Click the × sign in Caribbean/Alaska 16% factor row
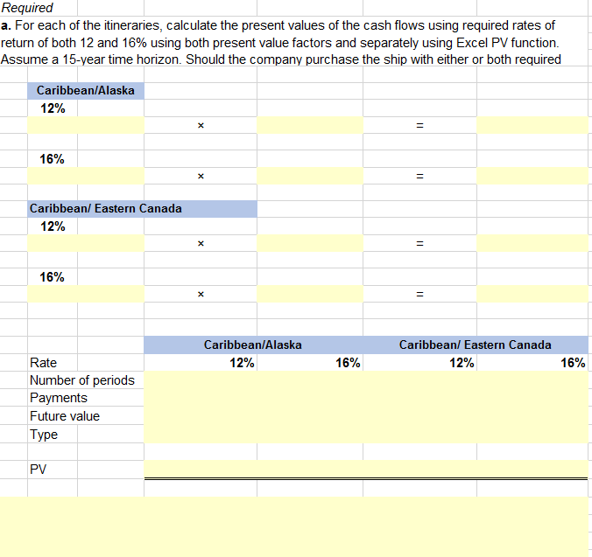 (x=201, y=176)
